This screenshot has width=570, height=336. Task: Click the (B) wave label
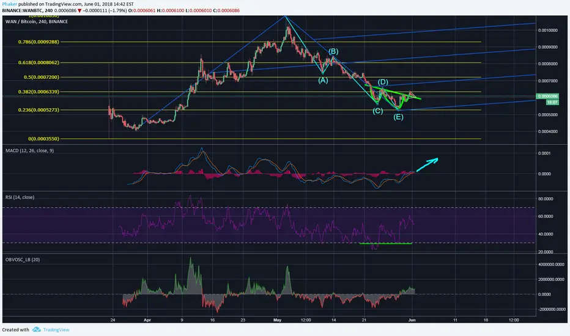[333, 51]
